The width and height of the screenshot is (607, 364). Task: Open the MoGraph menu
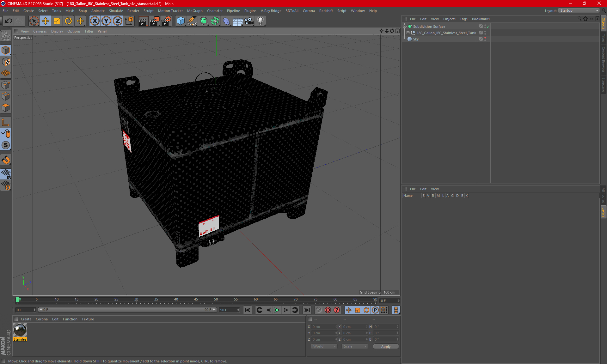pyautogui.click(x=195, y=11)
